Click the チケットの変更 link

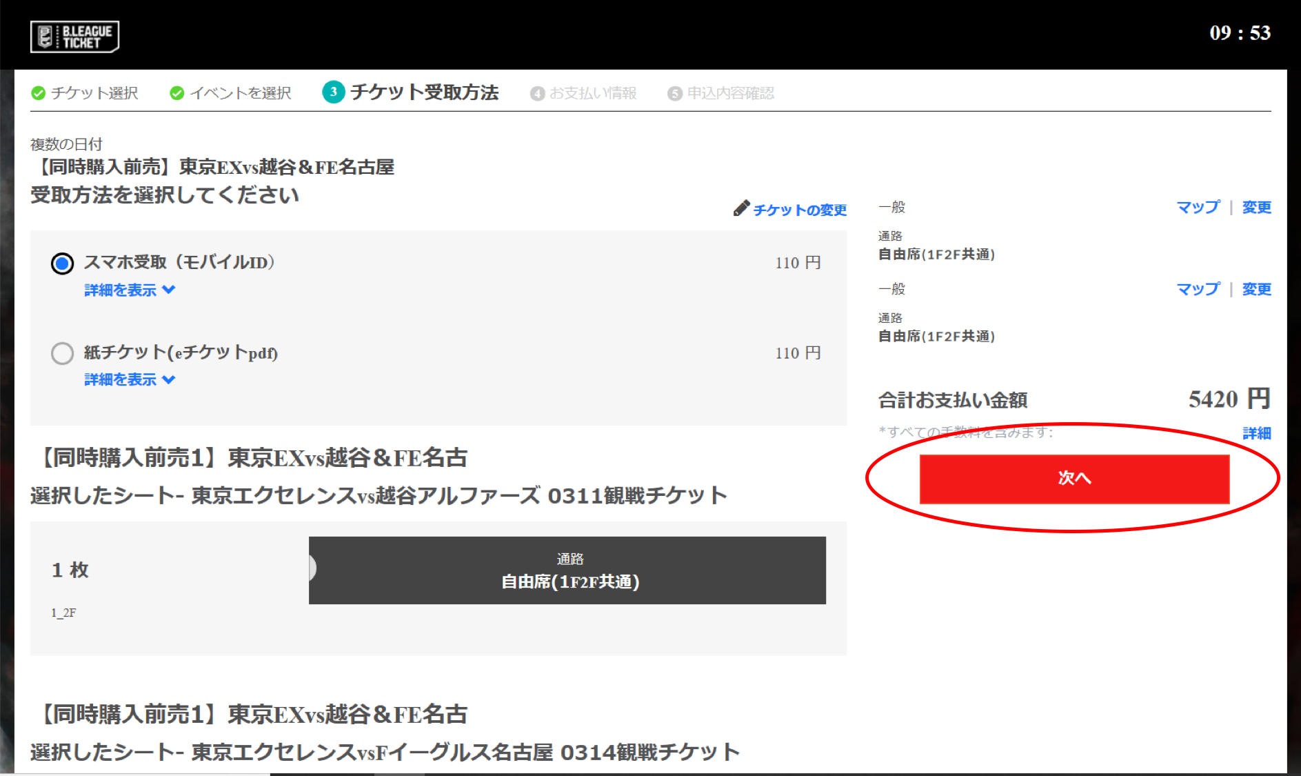coord(799,210)
